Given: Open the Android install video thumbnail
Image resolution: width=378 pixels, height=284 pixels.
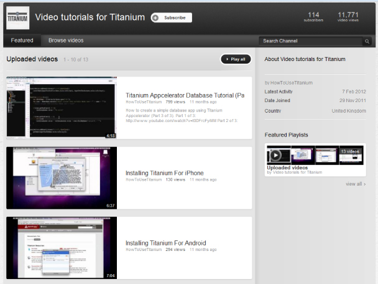Looking at the screenshot, I should [x=62, y=248].
